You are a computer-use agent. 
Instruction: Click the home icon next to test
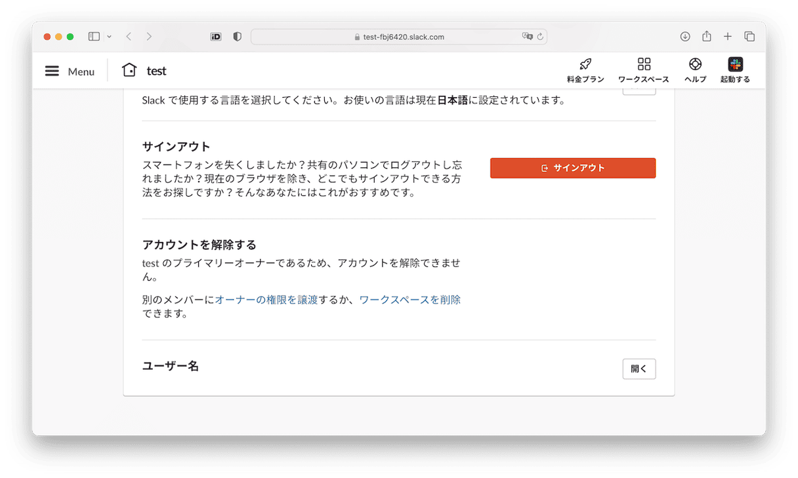coord(129,70)
